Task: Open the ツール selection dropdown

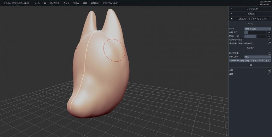Action: [258, 29]
